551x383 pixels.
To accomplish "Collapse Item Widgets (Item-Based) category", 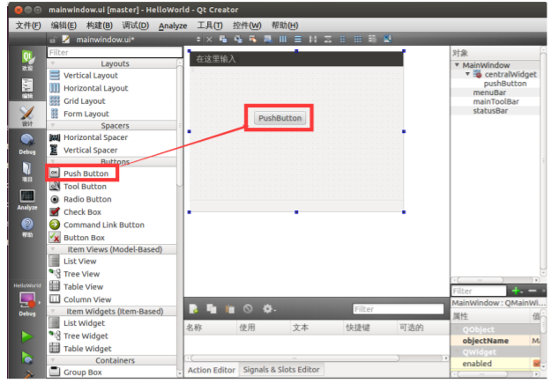I will [53, 311].
